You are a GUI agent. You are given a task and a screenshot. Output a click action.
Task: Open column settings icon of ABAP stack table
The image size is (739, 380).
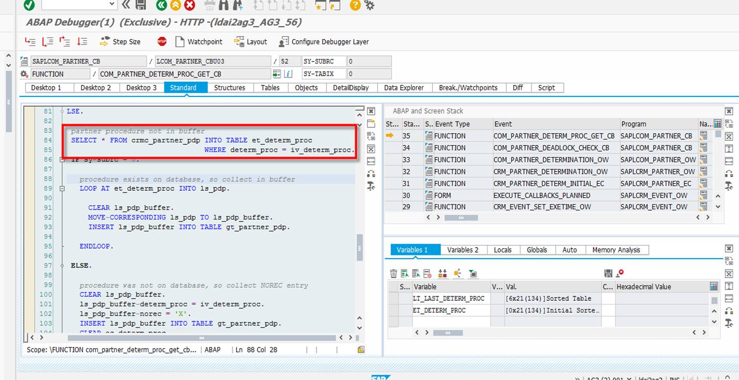pos(717,124)
